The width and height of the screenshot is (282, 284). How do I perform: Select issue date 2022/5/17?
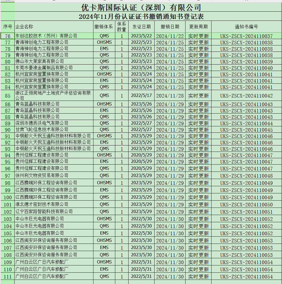pos(141,95)
